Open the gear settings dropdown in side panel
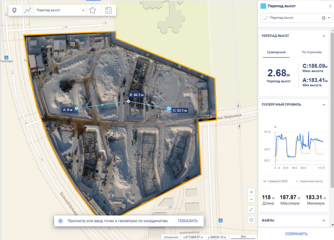This screenshot has width=334, height=240. pyautogui.click(x=326, y=18)
